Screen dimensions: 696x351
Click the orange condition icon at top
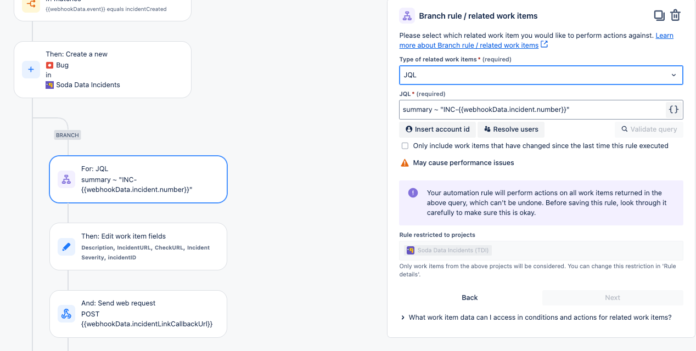tap(31, 5)
